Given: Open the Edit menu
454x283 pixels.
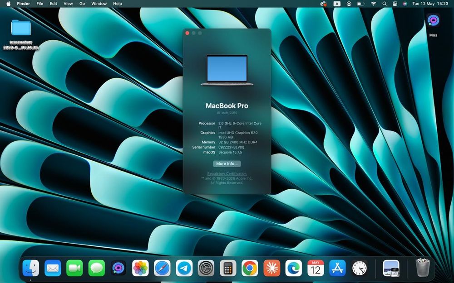Looking at the screenshot, I should click(x=53, y=4).
